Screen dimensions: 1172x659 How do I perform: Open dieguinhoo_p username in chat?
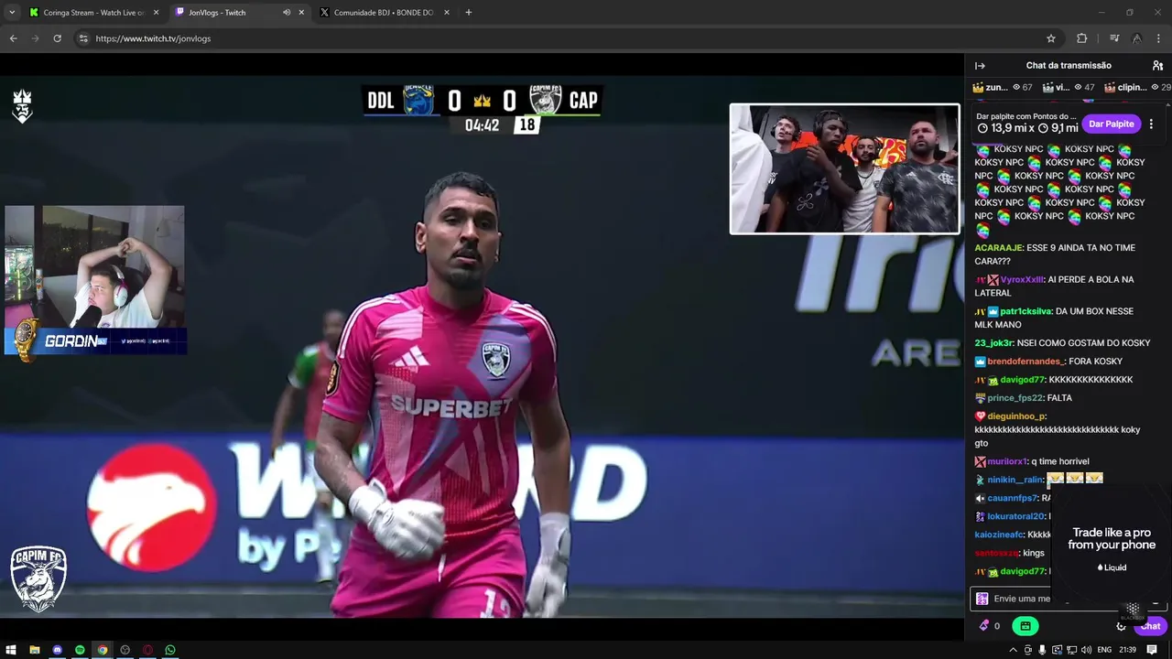pyautogui.click(x=1016, y=416)
